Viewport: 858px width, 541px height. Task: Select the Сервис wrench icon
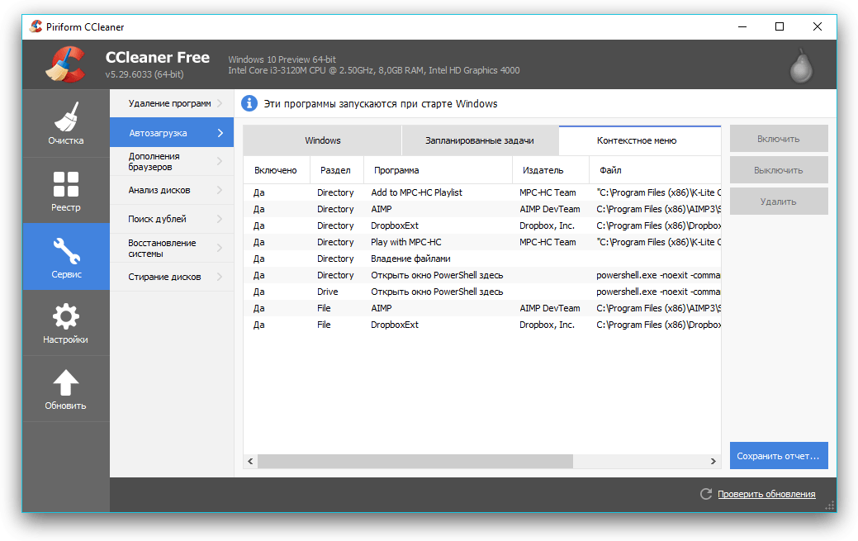coord(65,257)
